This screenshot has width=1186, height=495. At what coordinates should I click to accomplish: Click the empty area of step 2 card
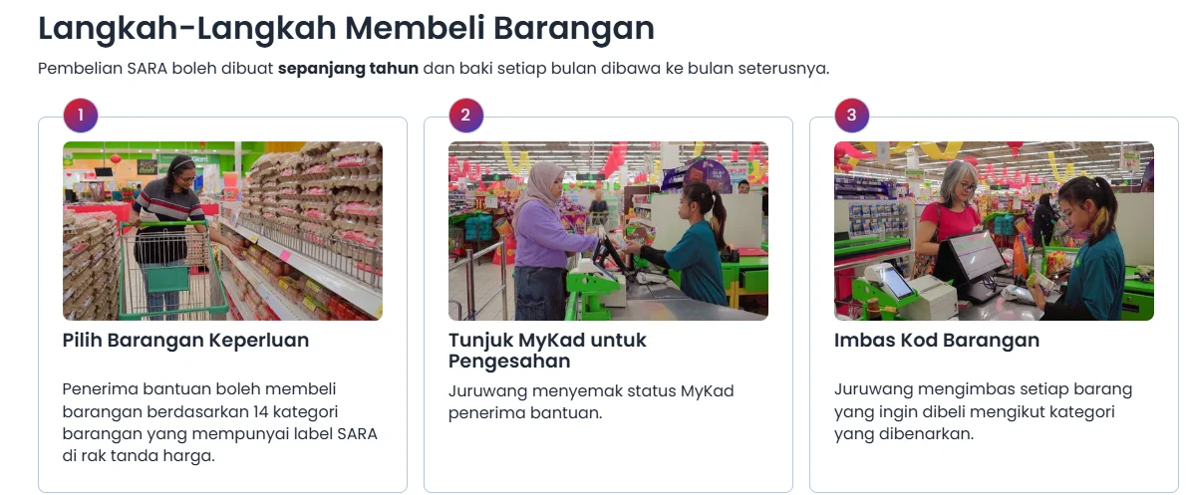tap(608, 459)
